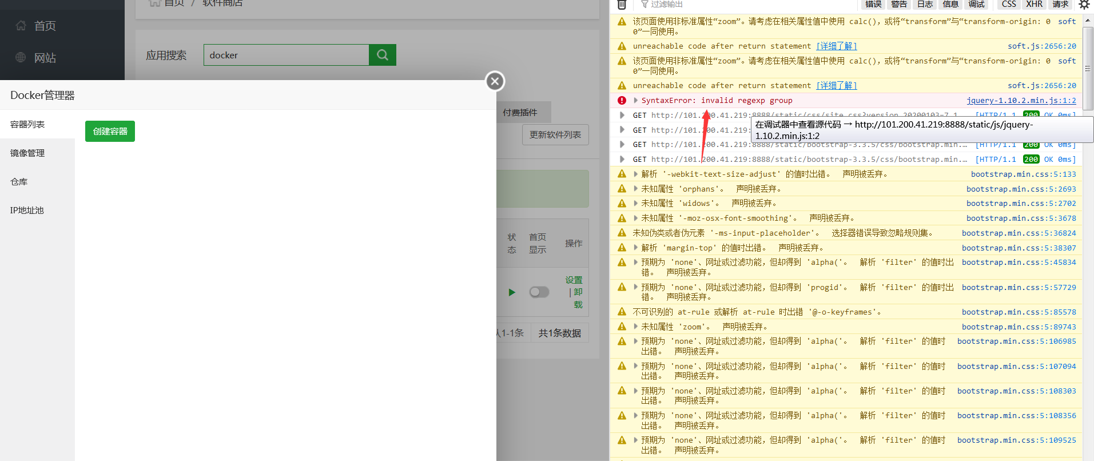Image resolution: width=1094 pixels, height=461 pixels.
Task: Open the bootstrap.min.css:5:85578 source link
Action: point(1019,312)
